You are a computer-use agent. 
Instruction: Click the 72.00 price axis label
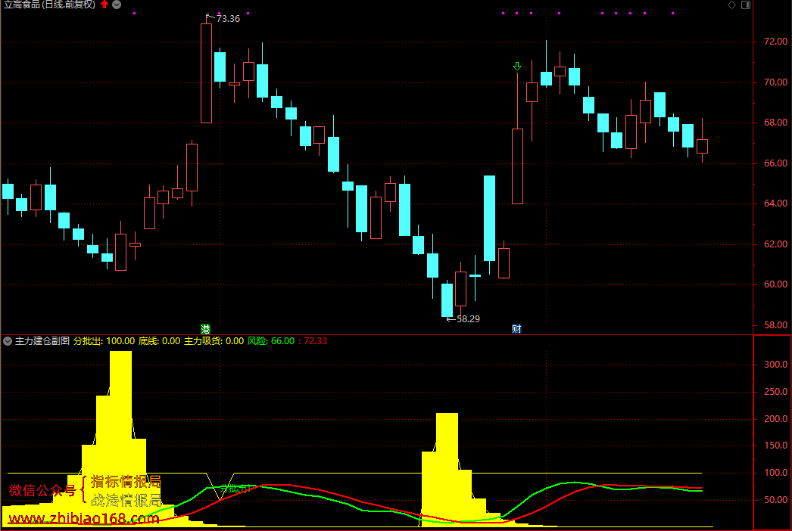pos(775,42)
